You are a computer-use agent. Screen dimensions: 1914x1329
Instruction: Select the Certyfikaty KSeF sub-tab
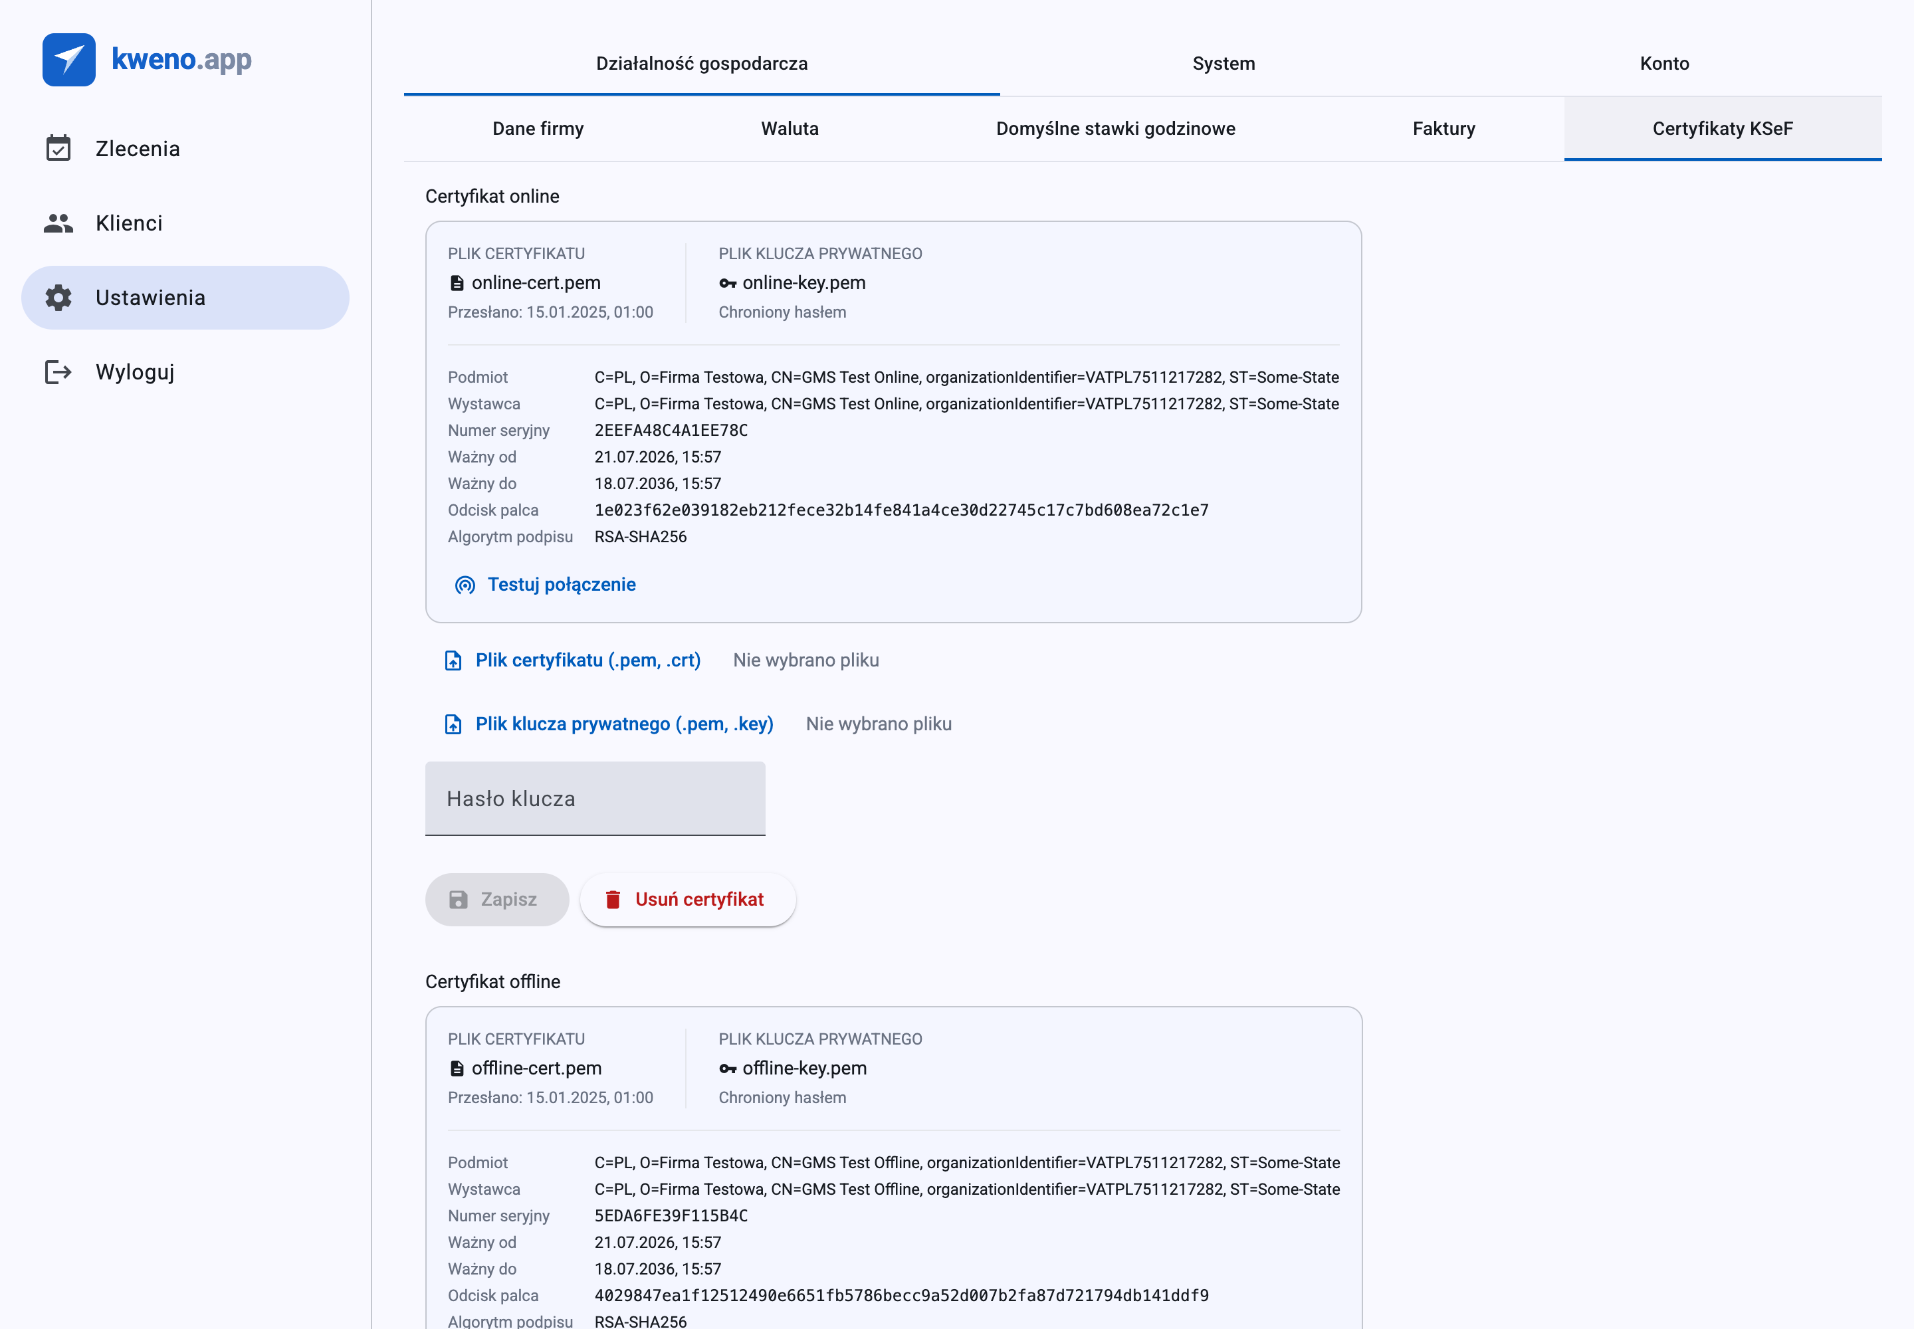pos(1723,128)
